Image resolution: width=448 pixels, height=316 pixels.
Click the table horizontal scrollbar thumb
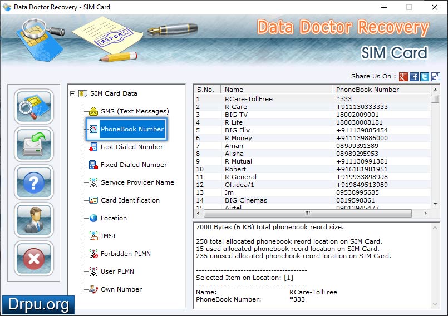[x=307, y=213]
